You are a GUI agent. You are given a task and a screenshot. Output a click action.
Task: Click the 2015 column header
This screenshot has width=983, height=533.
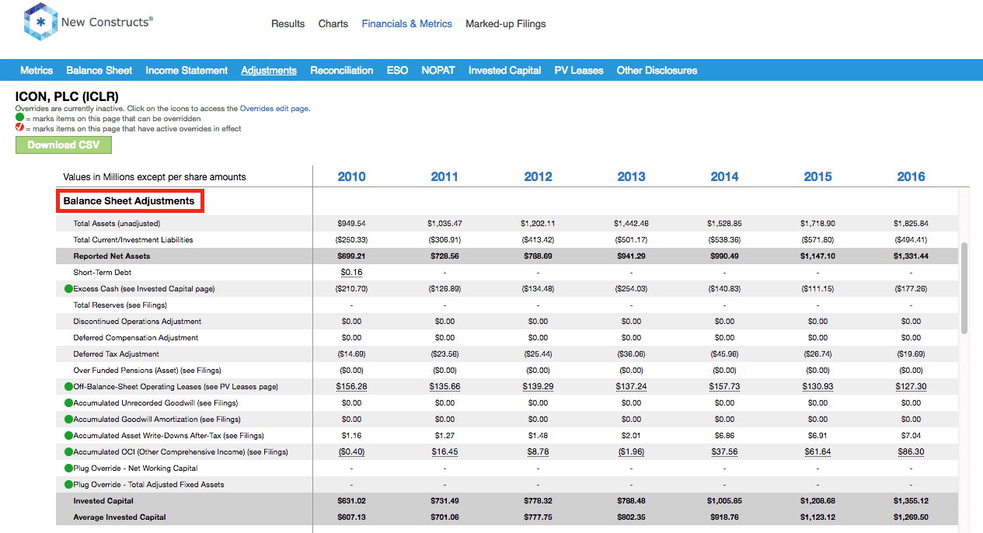817,176
